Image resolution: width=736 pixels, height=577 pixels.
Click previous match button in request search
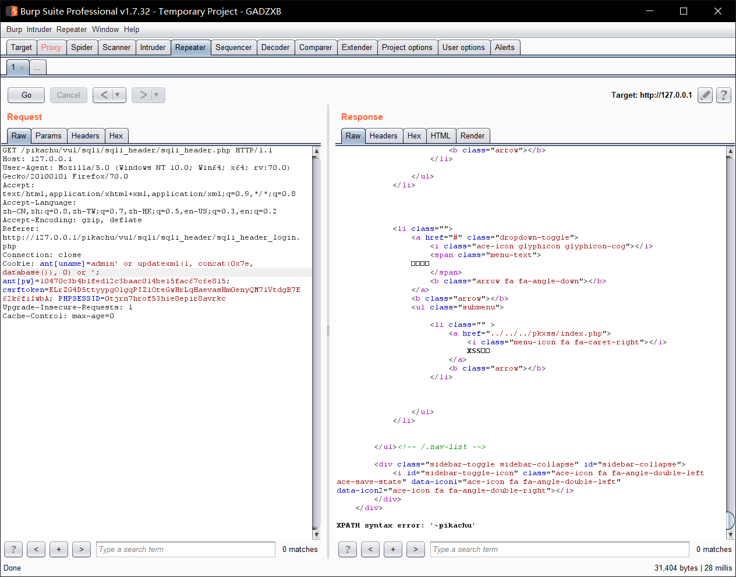pos(36,549)
